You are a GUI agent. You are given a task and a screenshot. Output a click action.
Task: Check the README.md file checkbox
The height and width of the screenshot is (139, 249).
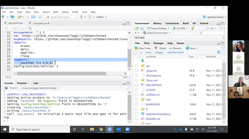pos(136,119)
